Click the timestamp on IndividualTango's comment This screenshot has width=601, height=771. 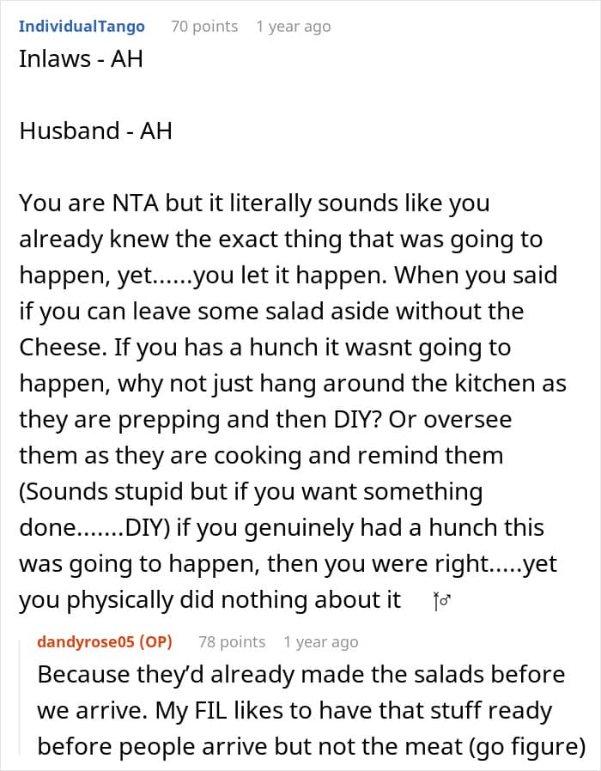293,27
